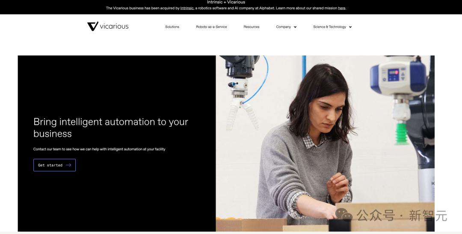Click the "Bring intelligent automation to your business" heading
This screenshot has width=462, height=234.
point(111,128)
